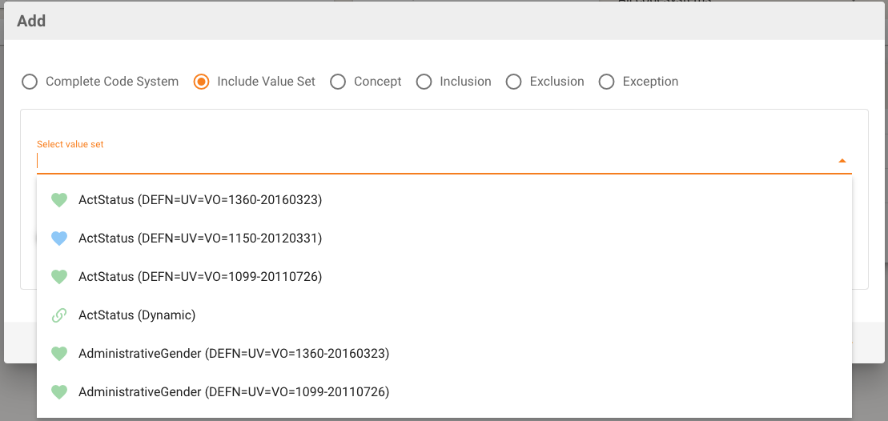Screen dimensions: 888x421
Task: Select AdministrativeGender (DEFN=UV=VO=1360-20160323) option
Action: click(234, 354)
